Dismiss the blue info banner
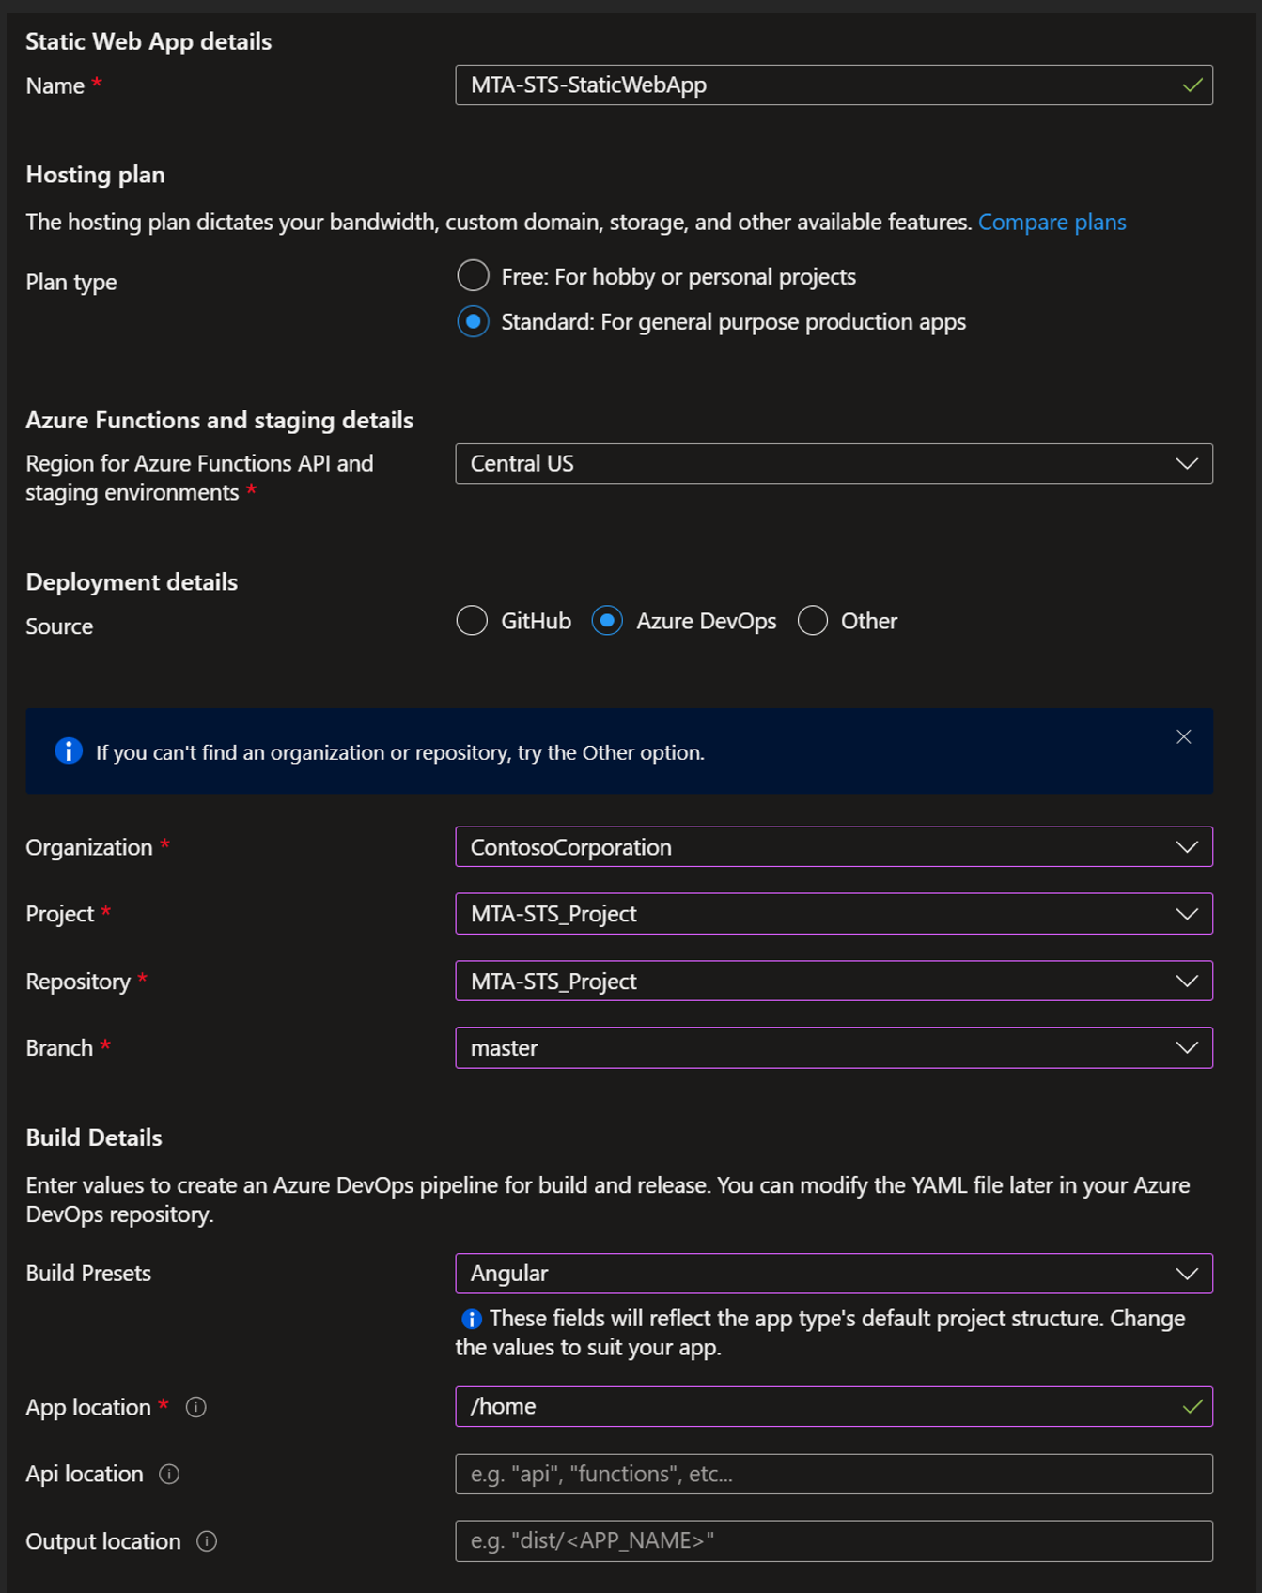This screenshot has height=1593, width=1262. click(1183, 737)
